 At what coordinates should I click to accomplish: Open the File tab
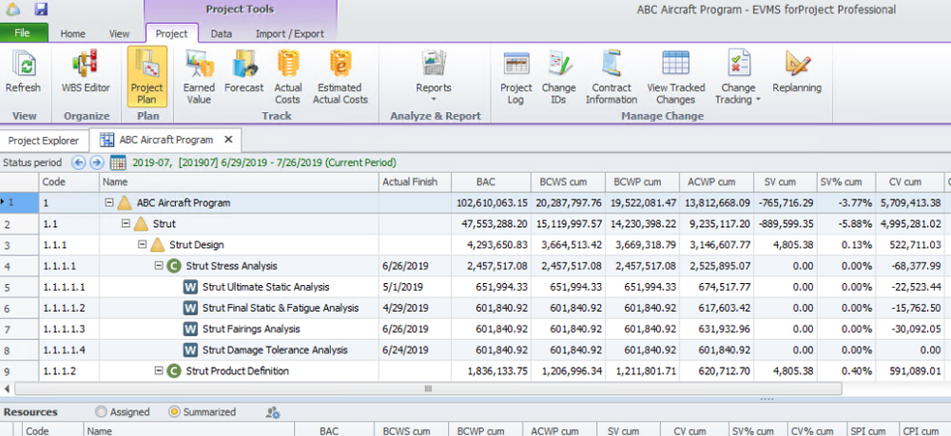(x=23, y=33)
